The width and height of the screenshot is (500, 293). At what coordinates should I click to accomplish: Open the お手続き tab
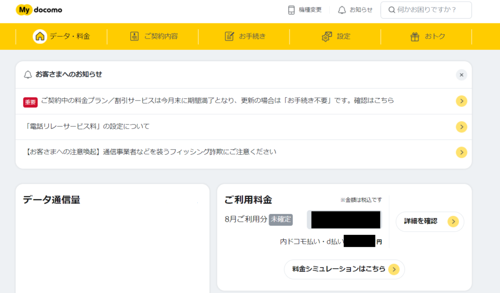coord(244,36)
